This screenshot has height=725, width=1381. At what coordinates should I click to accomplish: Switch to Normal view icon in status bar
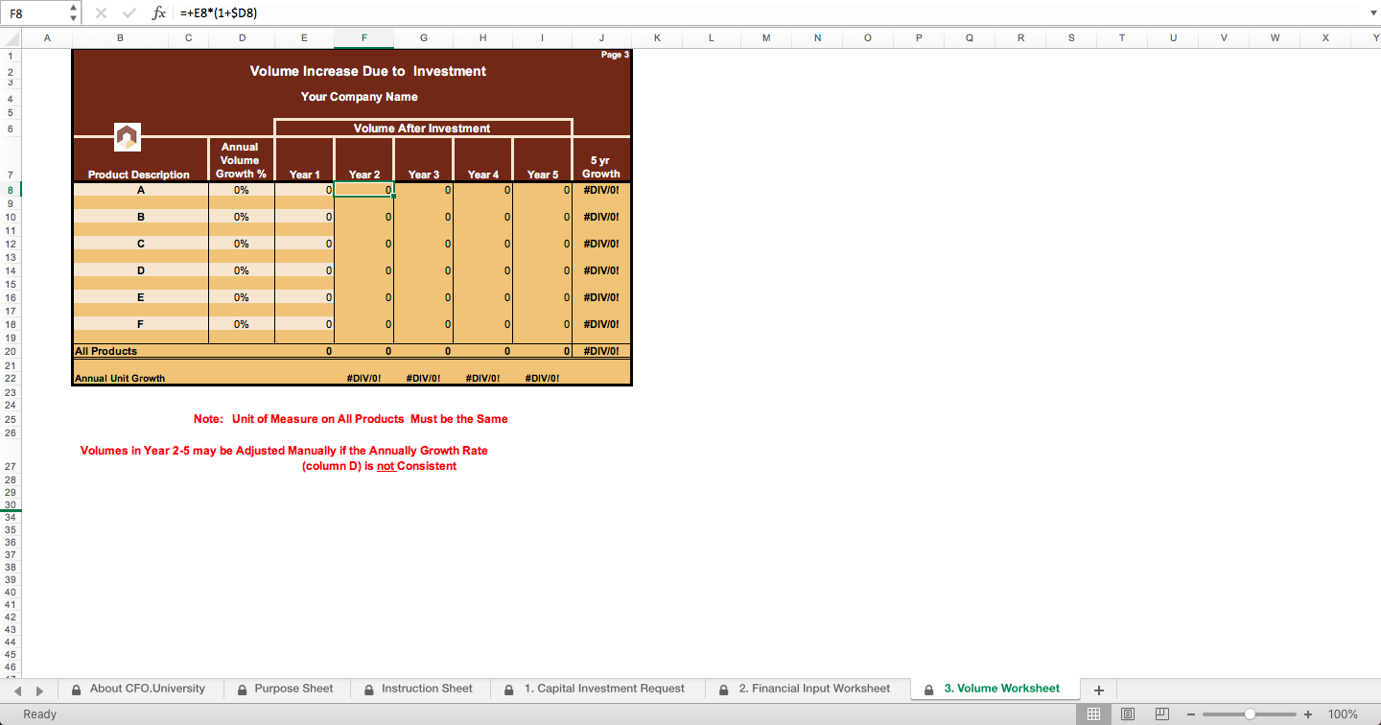tap(1091, 714)
